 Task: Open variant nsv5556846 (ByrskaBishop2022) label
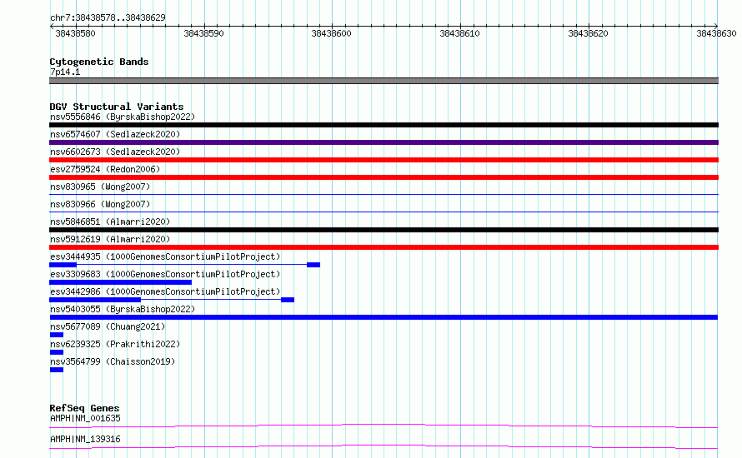coord(123,117)
